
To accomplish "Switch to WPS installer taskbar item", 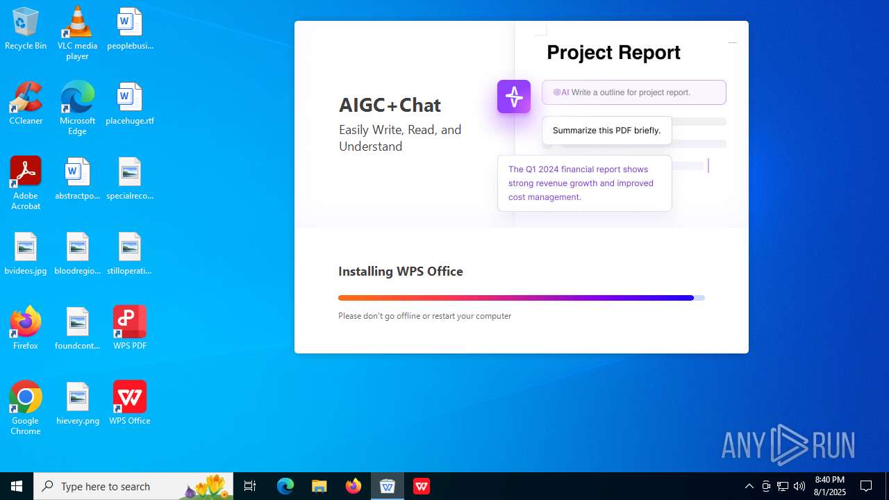I will (x=388, y=486).
